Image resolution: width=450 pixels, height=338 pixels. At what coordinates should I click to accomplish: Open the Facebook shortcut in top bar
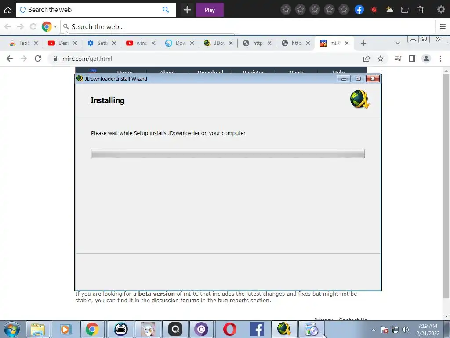pyautogui.click(x=359, y=10)
